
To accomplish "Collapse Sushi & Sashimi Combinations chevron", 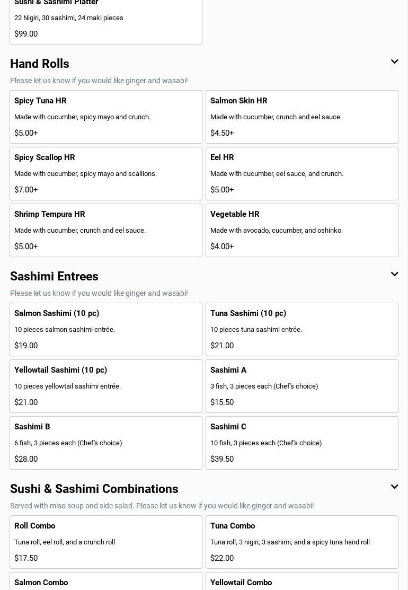I will 394,487.
